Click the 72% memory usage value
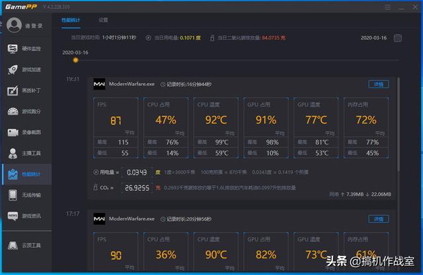423x275 pixels. coord(366,120)
